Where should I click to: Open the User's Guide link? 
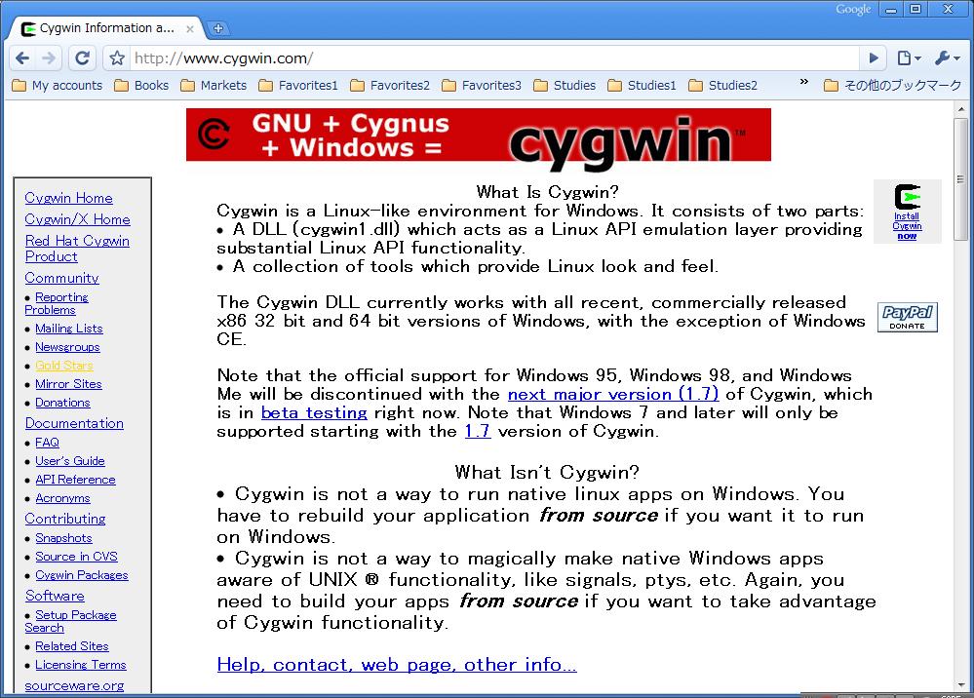70,461
